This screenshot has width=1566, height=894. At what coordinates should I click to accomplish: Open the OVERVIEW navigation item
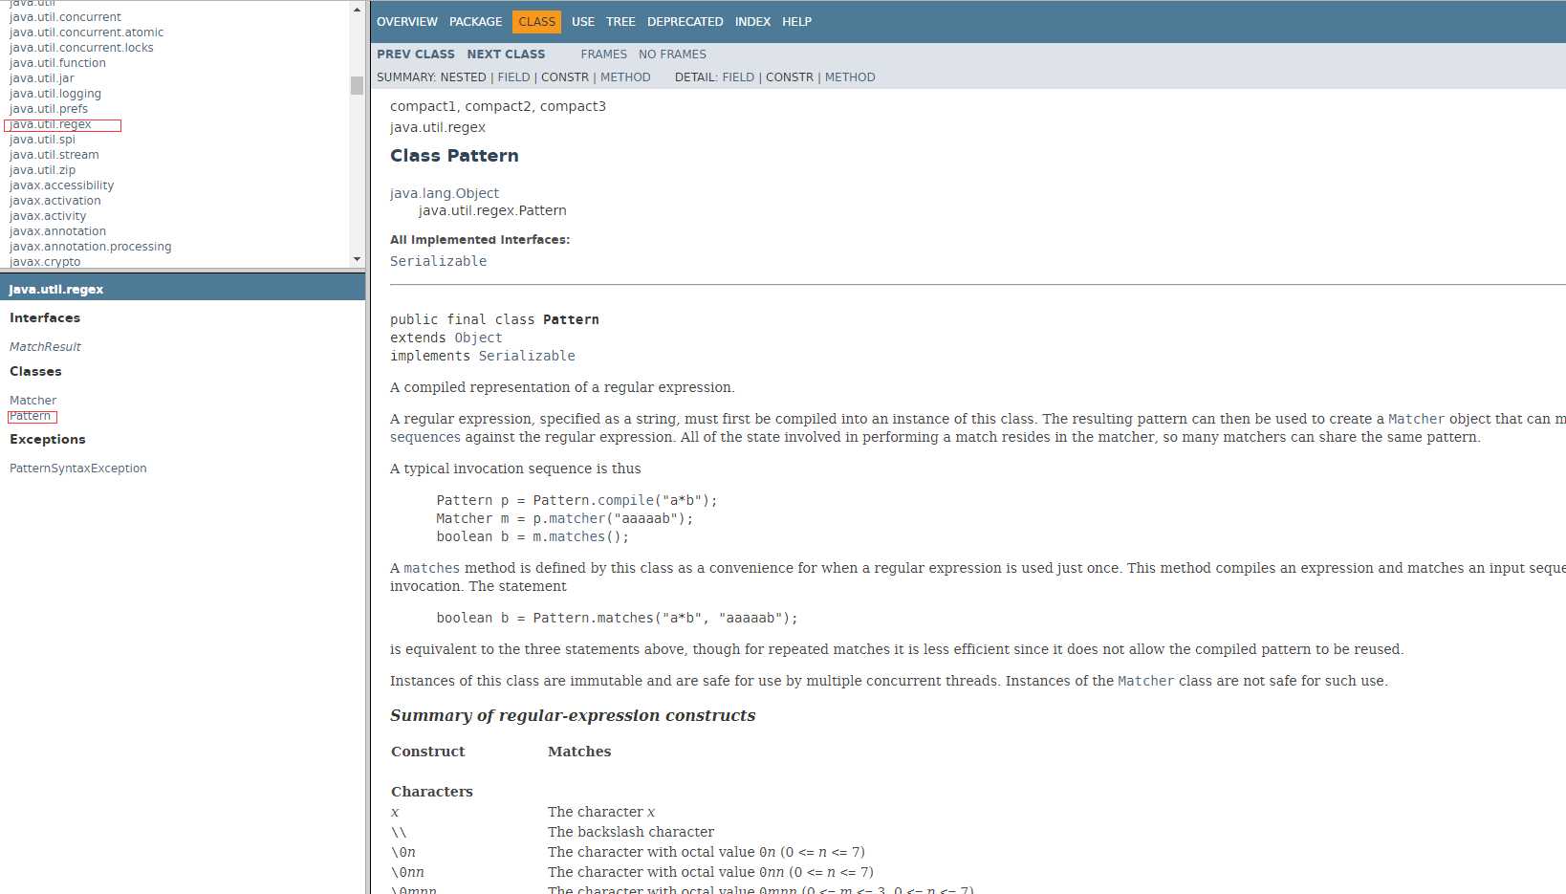406,21
